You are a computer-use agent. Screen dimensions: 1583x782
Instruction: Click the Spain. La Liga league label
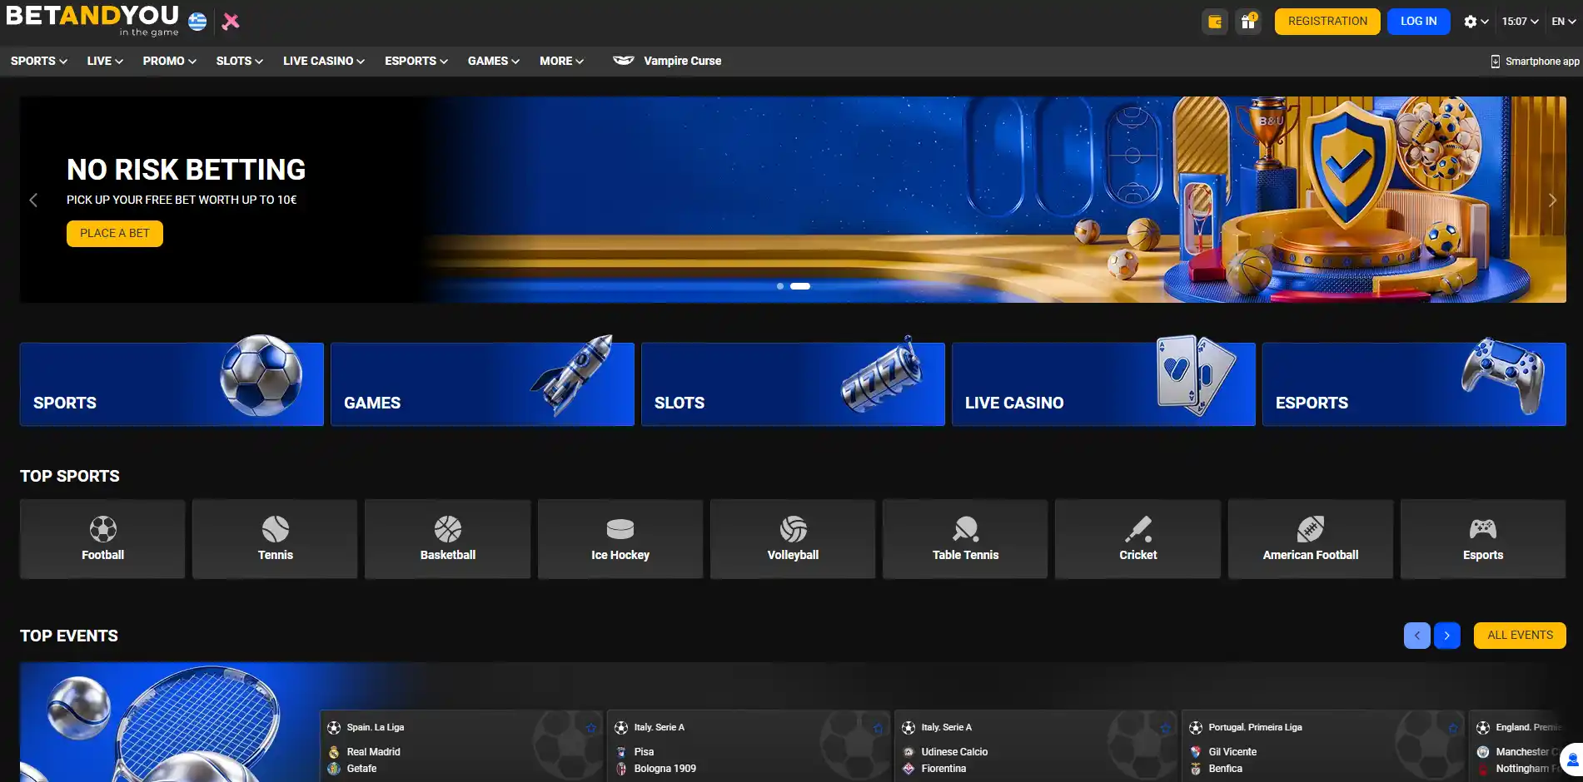tap(376, 728)
